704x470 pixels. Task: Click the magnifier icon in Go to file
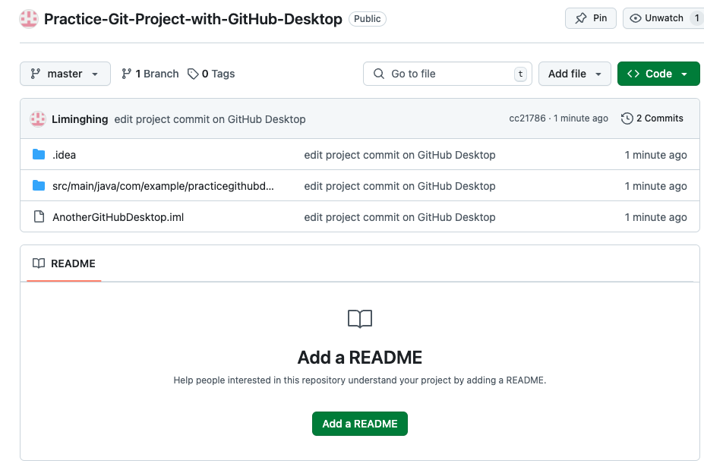379,74
